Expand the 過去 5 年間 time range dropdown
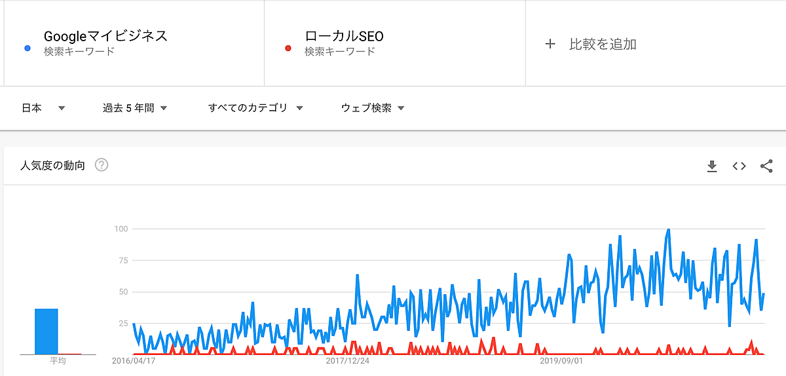786x376 pixels. point(135,108)
